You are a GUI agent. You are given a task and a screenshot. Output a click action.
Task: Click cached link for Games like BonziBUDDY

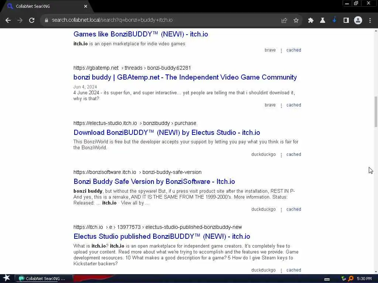click(x=293, y=50)
